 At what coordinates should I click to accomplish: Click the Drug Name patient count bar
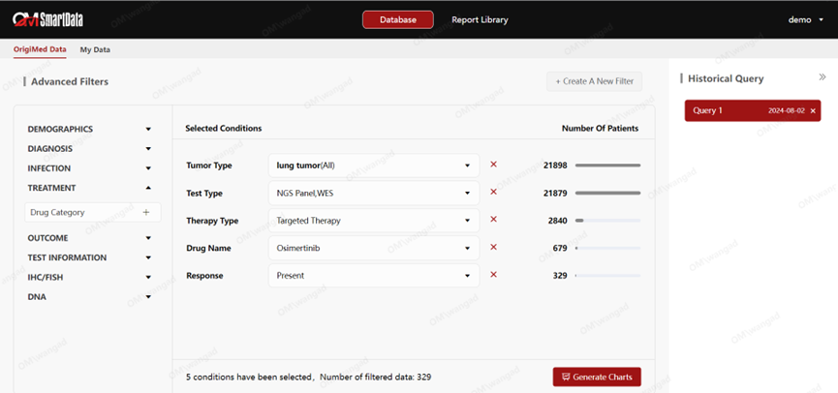click(607, 249)
